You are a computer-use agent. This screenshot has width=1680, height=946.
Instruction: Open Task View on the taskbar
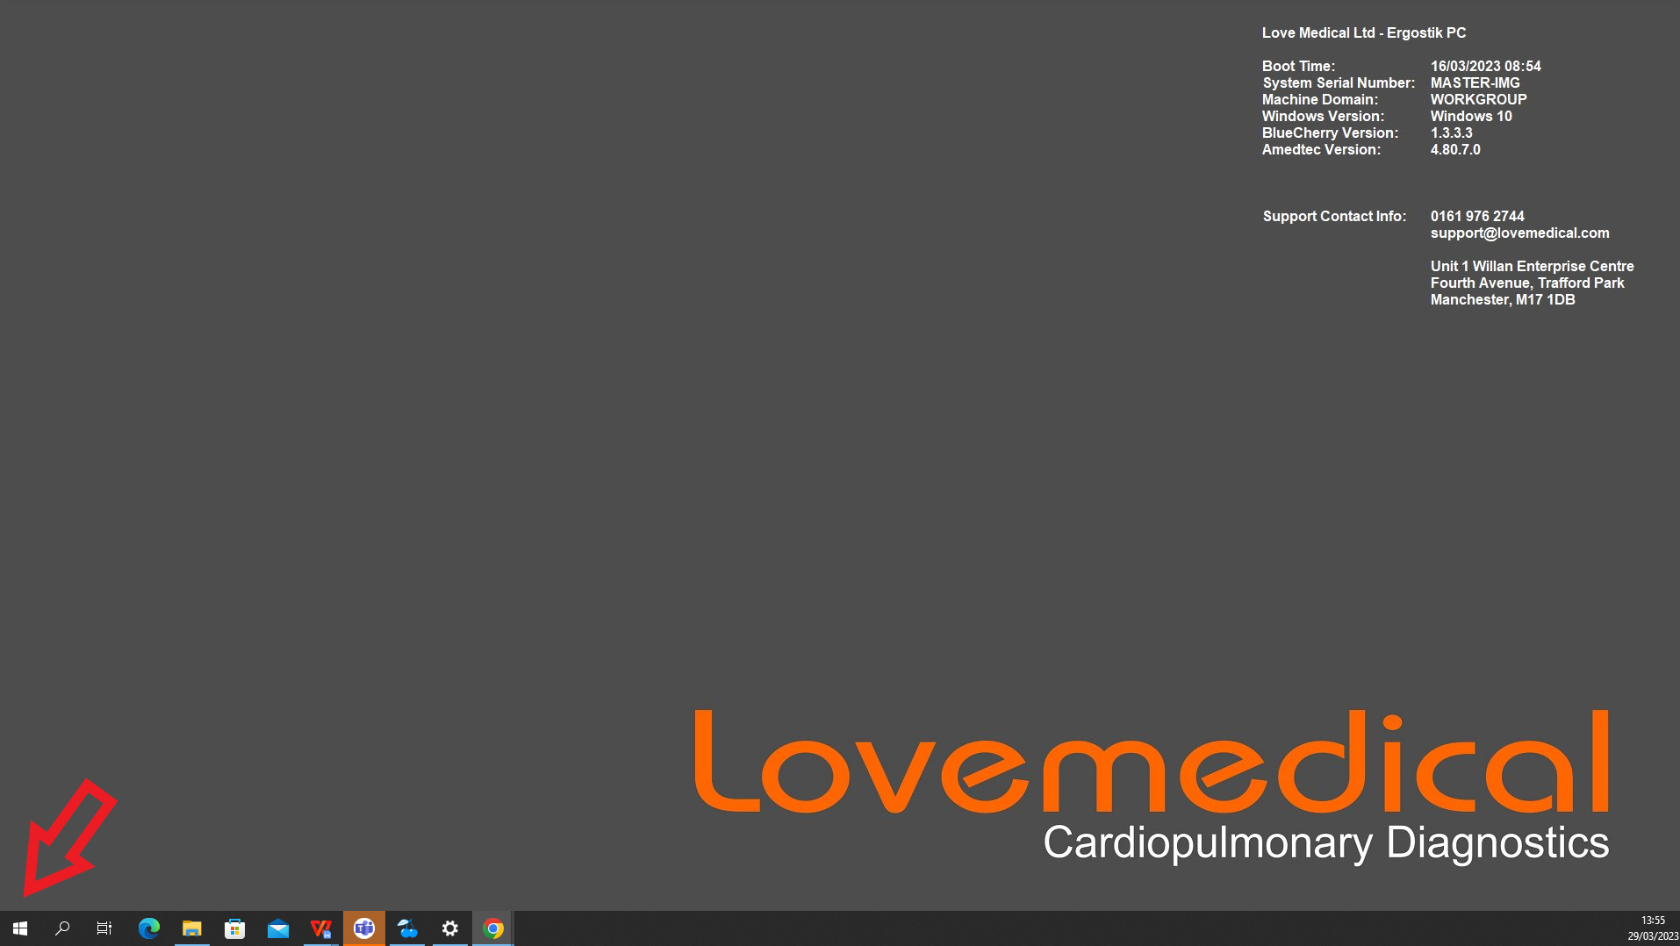coord(104,928)
